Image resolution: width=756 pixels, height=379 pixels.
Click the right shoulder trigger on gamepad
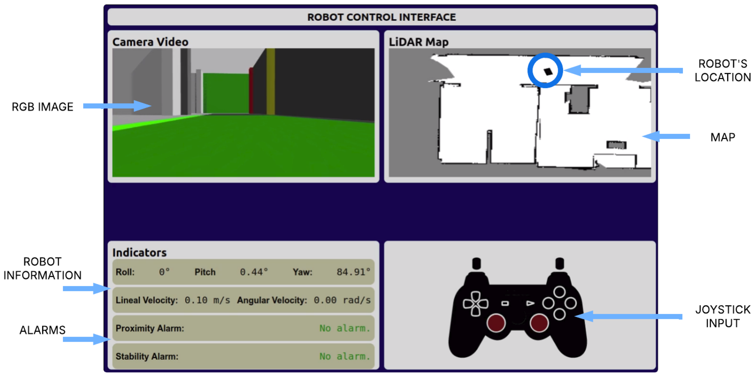[x=560, y=264]
